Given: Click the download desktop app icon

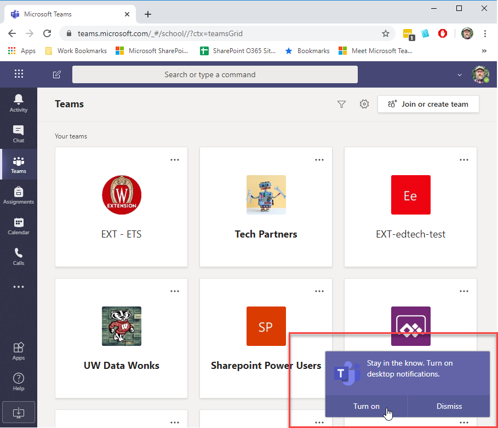Looking at the screenshot, I should click(x=19, y=412).
